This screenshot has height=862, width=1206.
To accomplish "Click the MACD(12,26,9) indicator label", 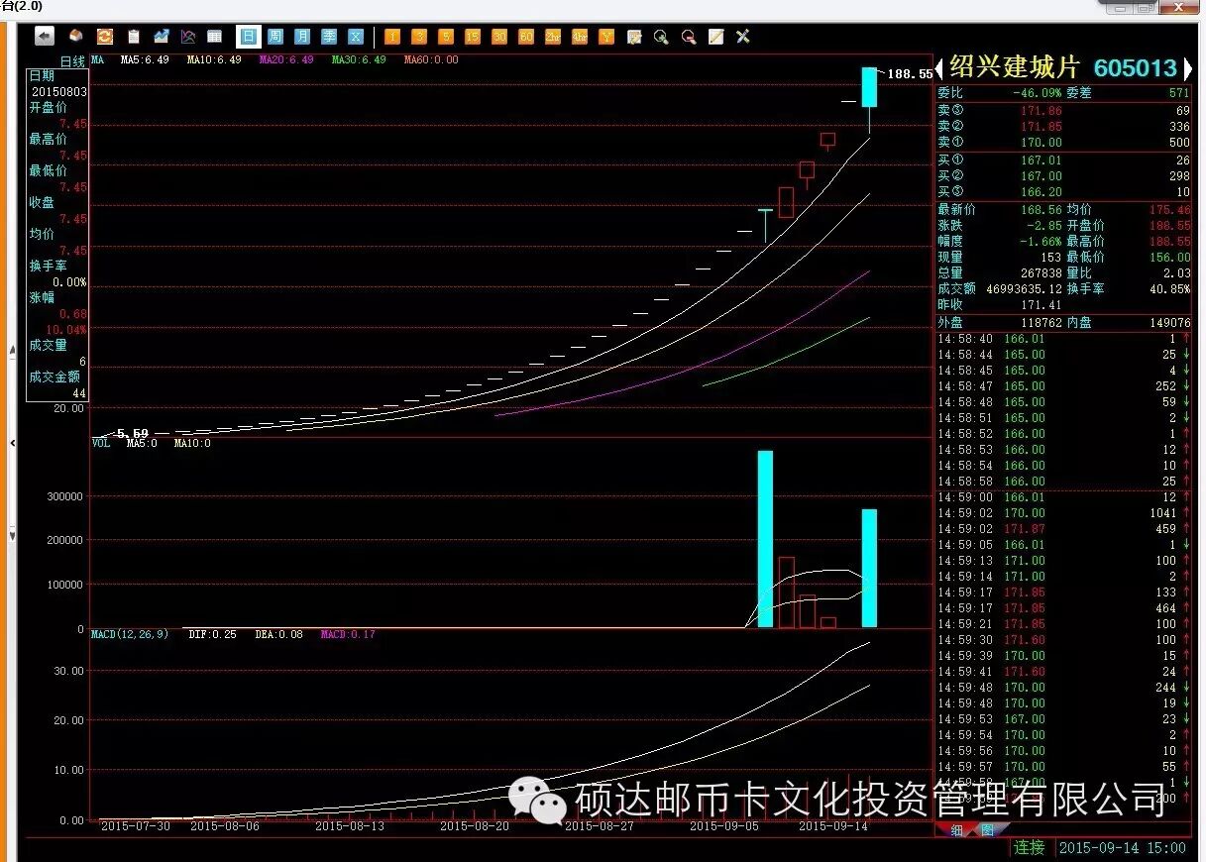I will coord(130,634).
